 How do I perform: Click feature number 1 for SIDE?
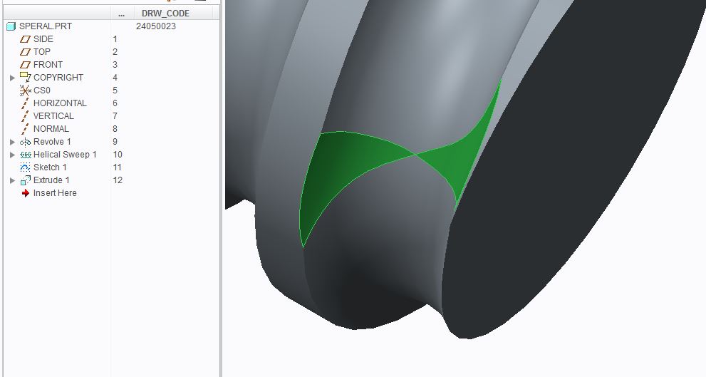[115, 39]
